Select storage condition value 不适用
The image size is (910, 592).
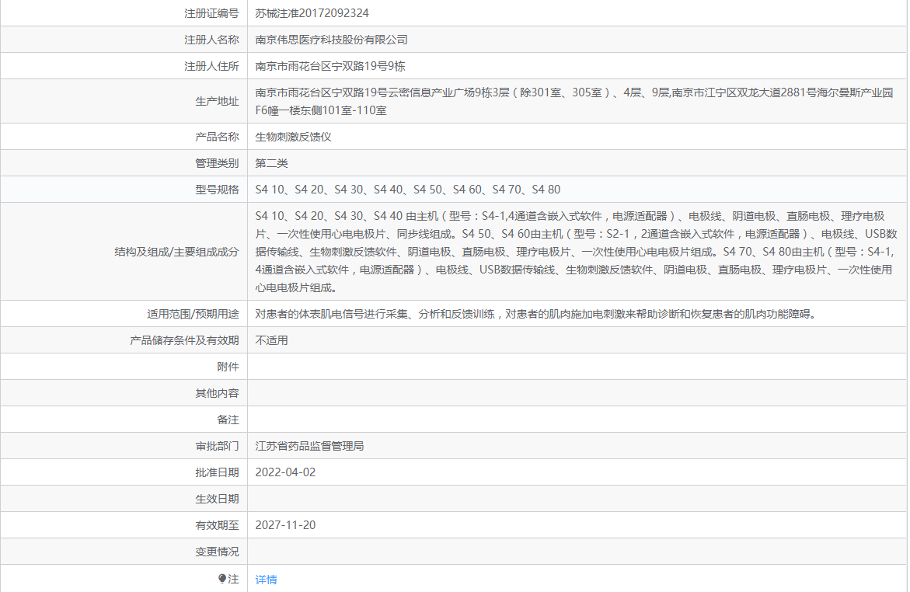click(x=272, y=340)
